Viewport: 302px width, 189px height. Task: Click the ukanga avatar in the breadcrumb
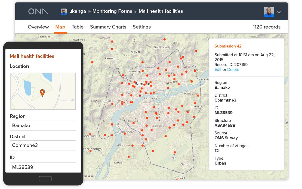(64, 11)
